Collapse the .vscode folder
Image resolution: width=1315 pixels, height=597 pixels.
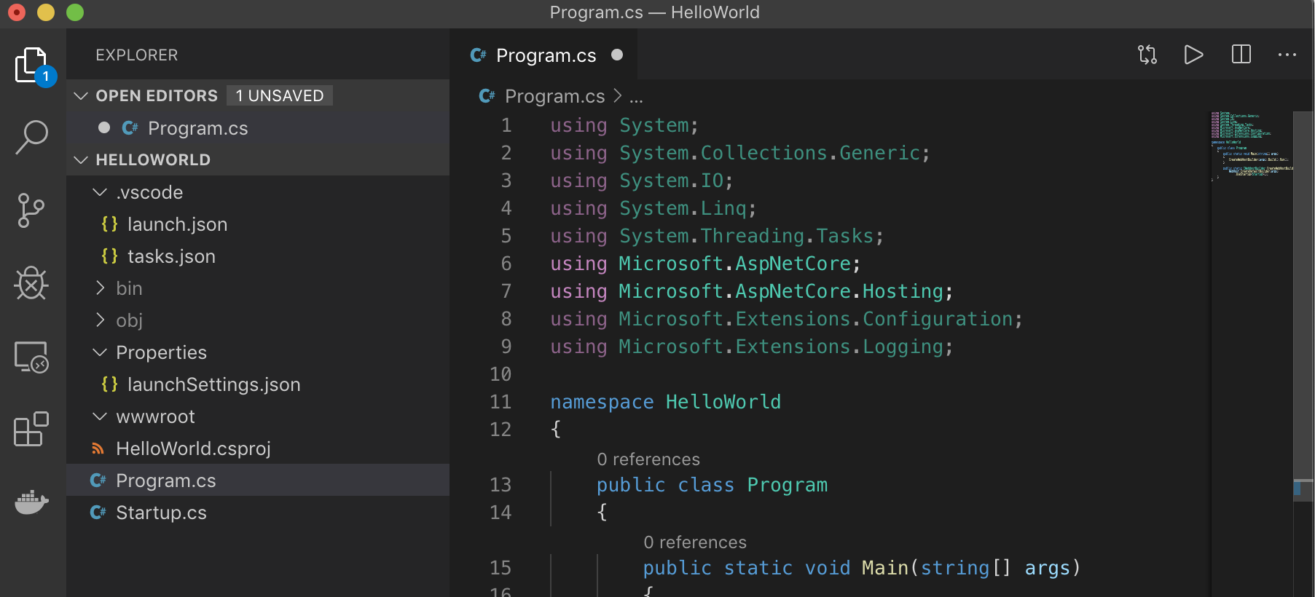(x=100, y=192)
